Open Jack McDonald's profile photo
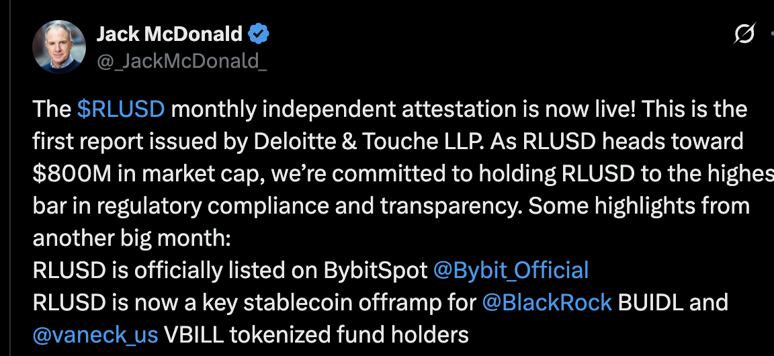 point(59,46)
